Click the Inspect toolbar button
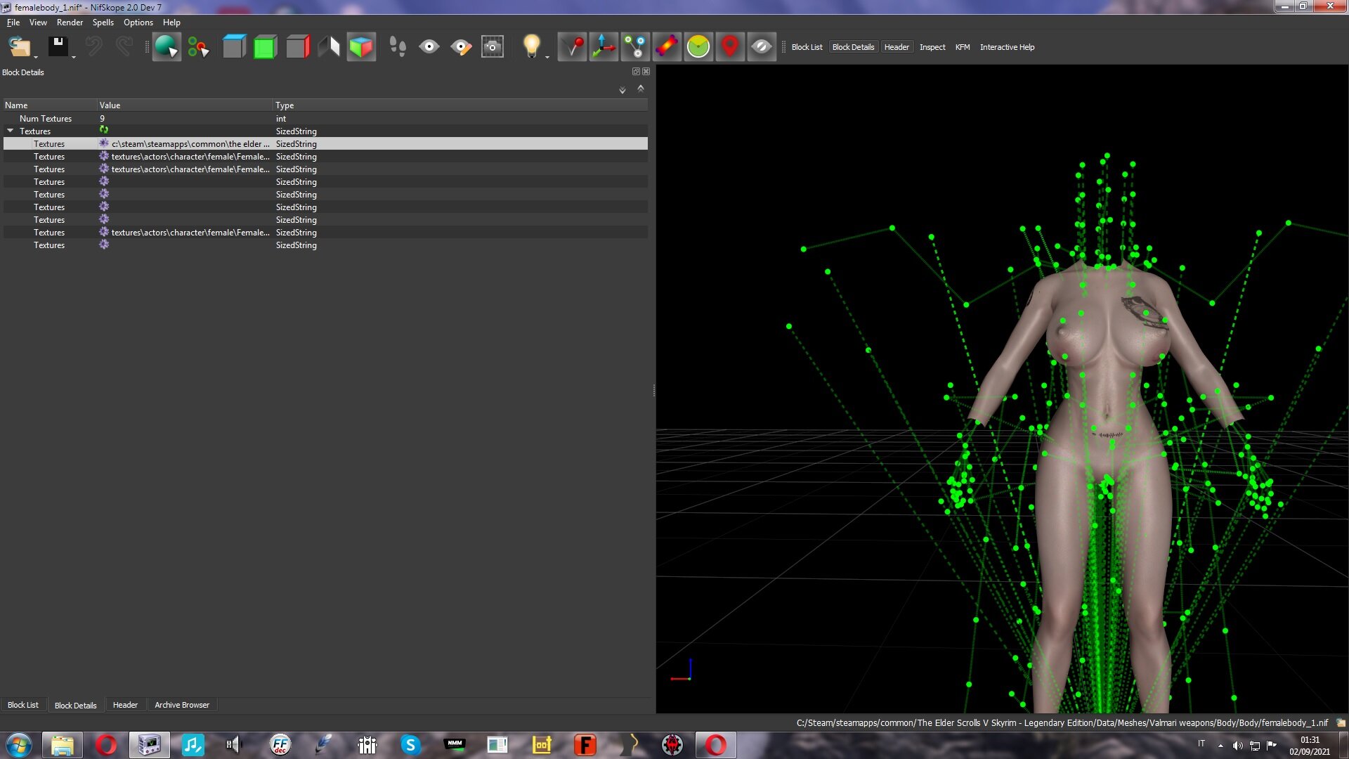This screenshot has width=1349, height=759. tap(932, 47)
